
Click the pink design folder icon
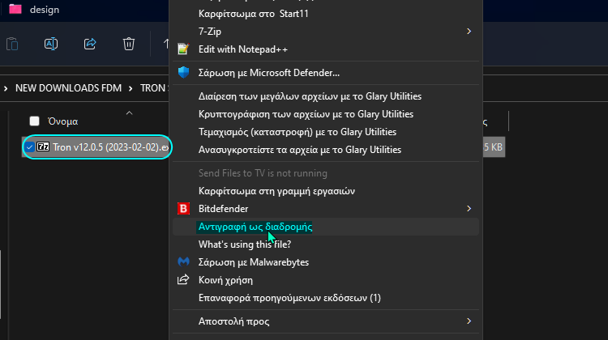[15, 9]
